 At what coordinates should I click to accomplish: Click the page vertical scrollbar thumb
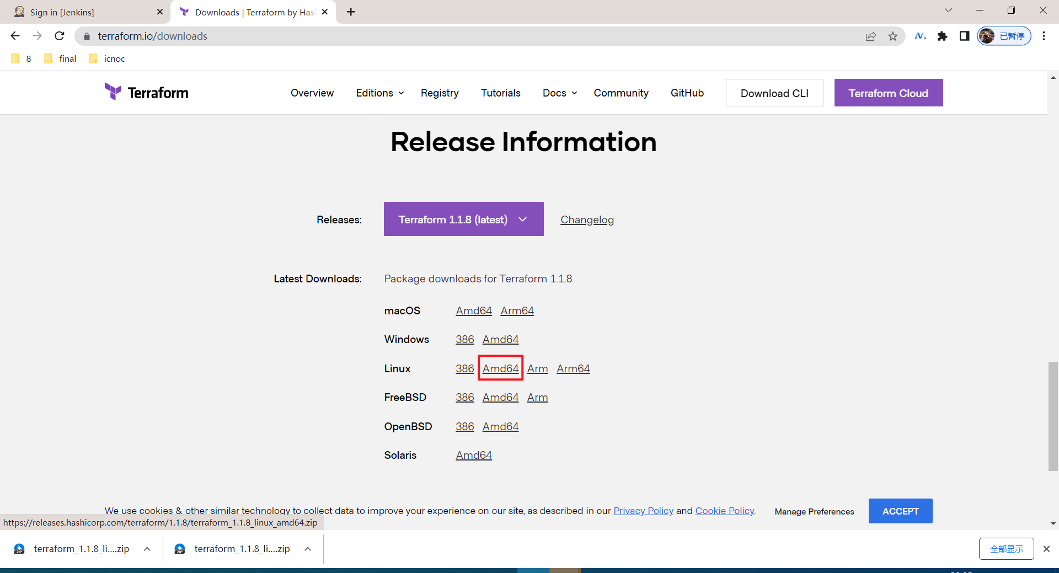[1053, 416]
